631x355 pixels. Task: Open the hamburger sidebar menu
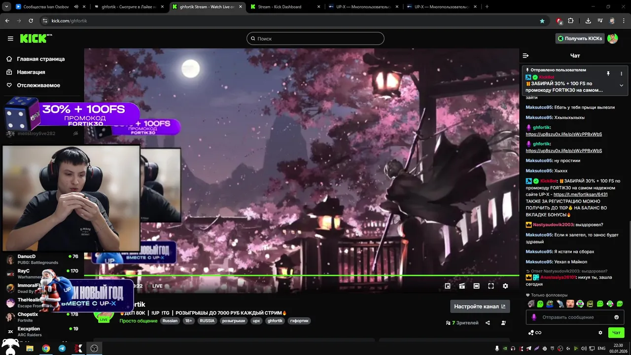coord(10,38)
